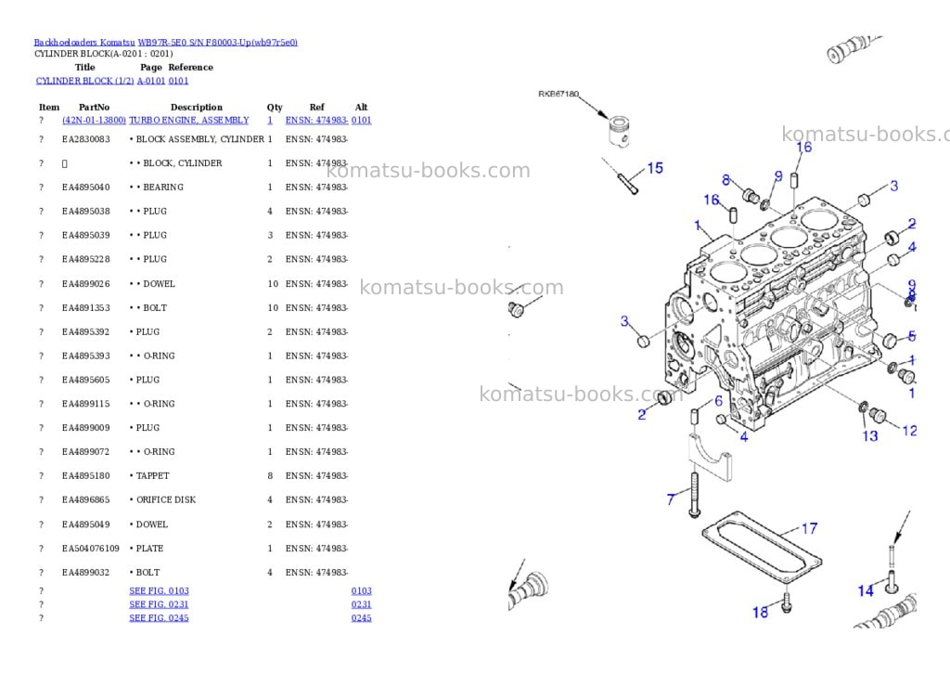Screen dimensions: 950x673
Task: Open the WB97R-5E0 S/N F80003-Up link
Action: 217,42
